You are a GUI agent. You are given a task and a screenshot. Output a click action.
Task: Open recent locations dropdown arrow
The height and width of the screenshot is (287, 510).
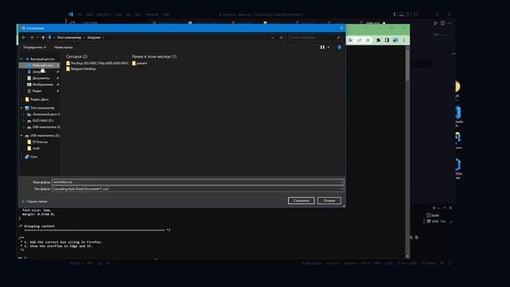pos(37,37)
